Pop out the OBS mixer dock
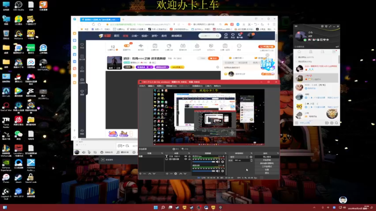 (x=226, y=153)
